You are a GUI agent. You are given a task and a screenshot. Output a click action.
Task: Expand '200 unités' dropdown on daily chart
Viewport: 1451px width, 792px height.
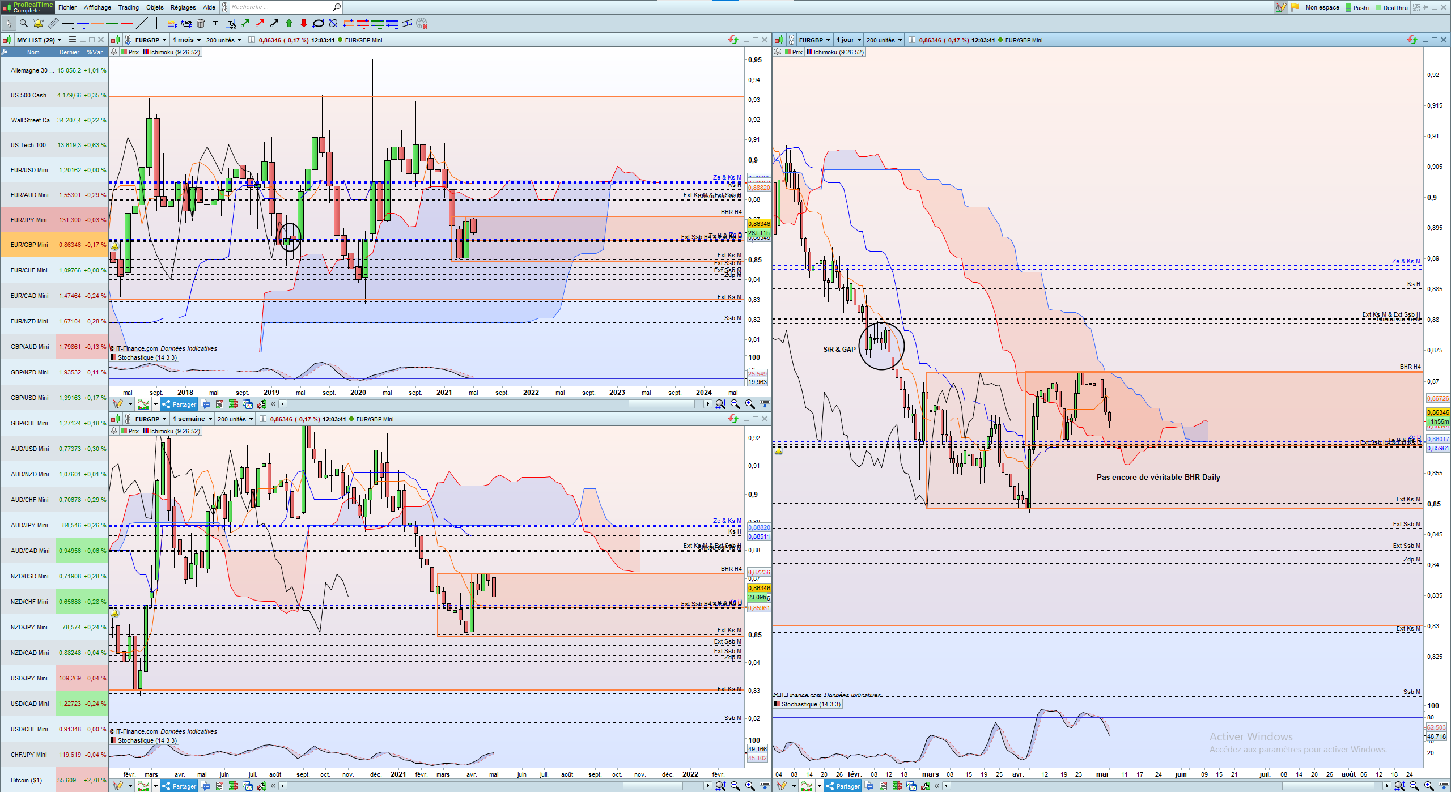click(884, 40)
